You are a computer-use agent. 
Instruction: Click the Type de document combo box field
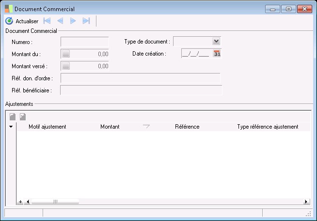coord(197,41)
